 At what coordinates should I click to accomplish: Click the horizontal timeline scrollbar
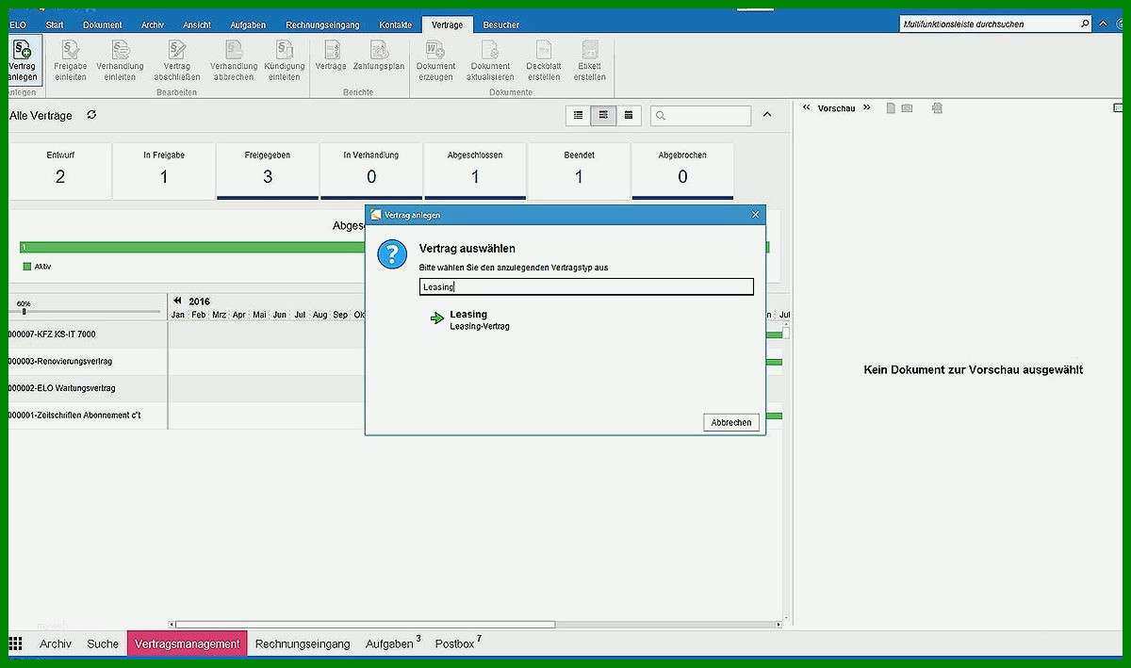click(x=365, y=624)
